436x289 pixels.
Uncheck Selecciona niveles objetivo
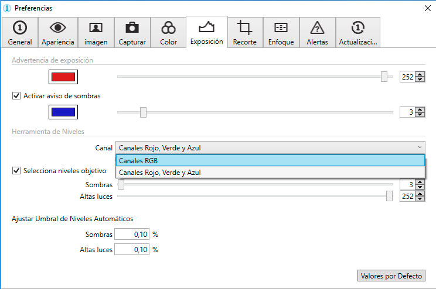(x=16, y=171)
